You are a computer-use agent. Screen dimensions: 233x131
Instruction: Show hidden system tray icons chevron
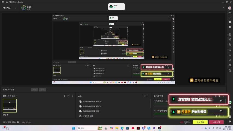point(202,128)
